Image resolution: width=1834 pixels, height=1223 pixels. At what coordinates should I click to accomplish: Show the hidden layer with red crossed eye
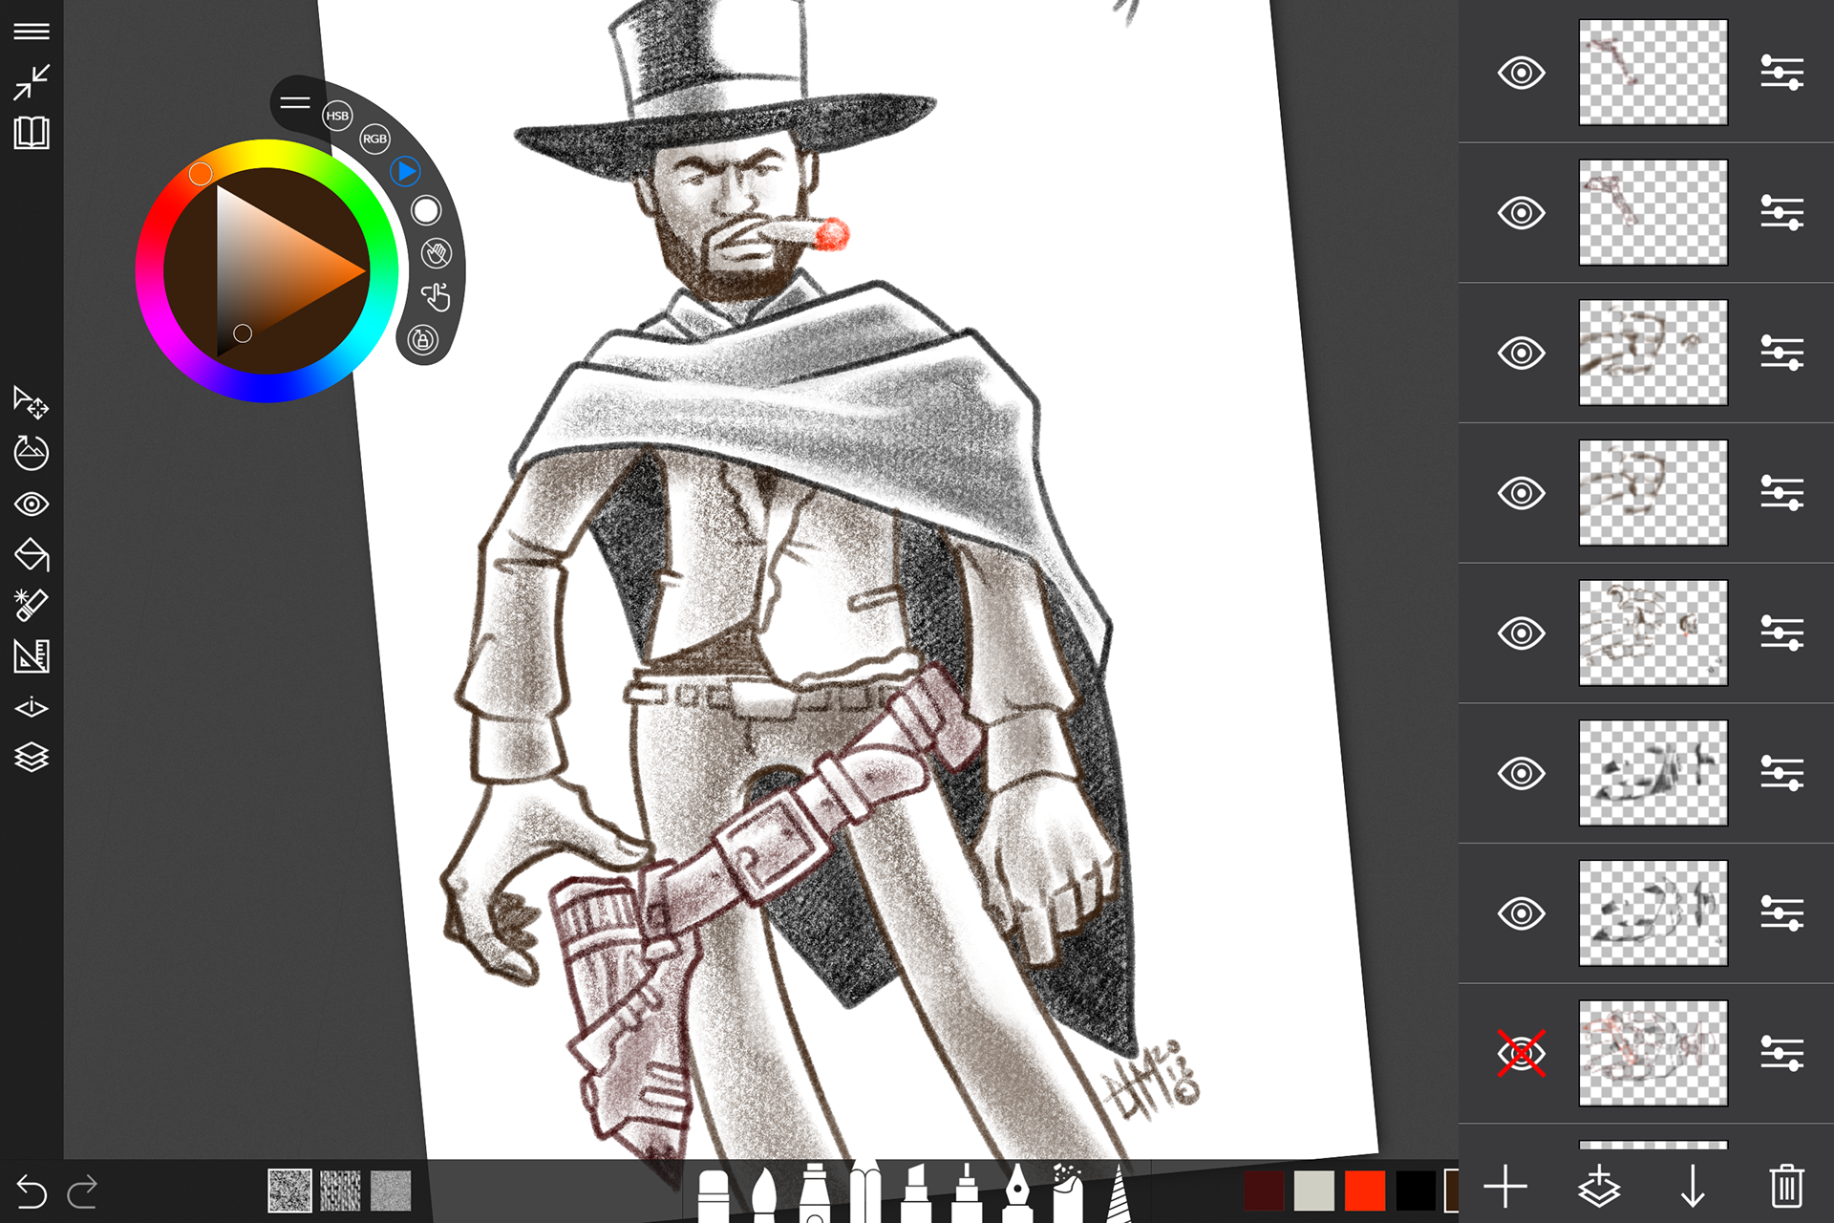(x=1522, y=1053)
